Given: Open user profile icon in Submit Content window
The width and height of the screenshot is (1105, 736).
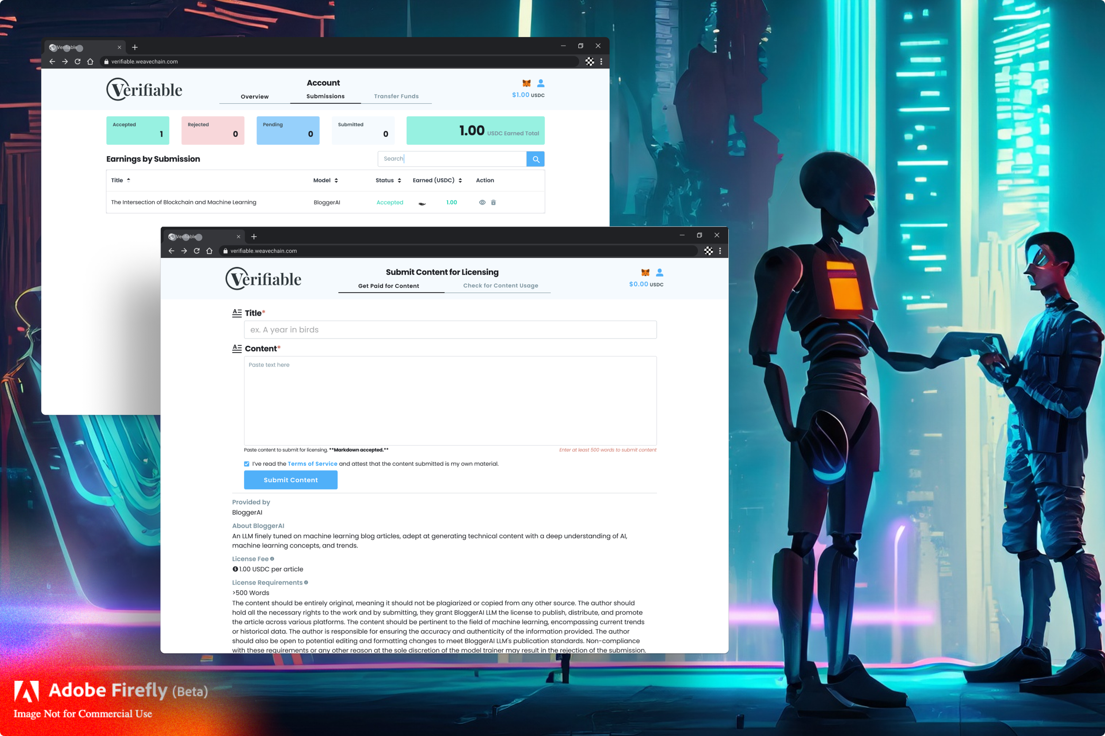Looking at the screenshot, I should click(x=659, y=272).
